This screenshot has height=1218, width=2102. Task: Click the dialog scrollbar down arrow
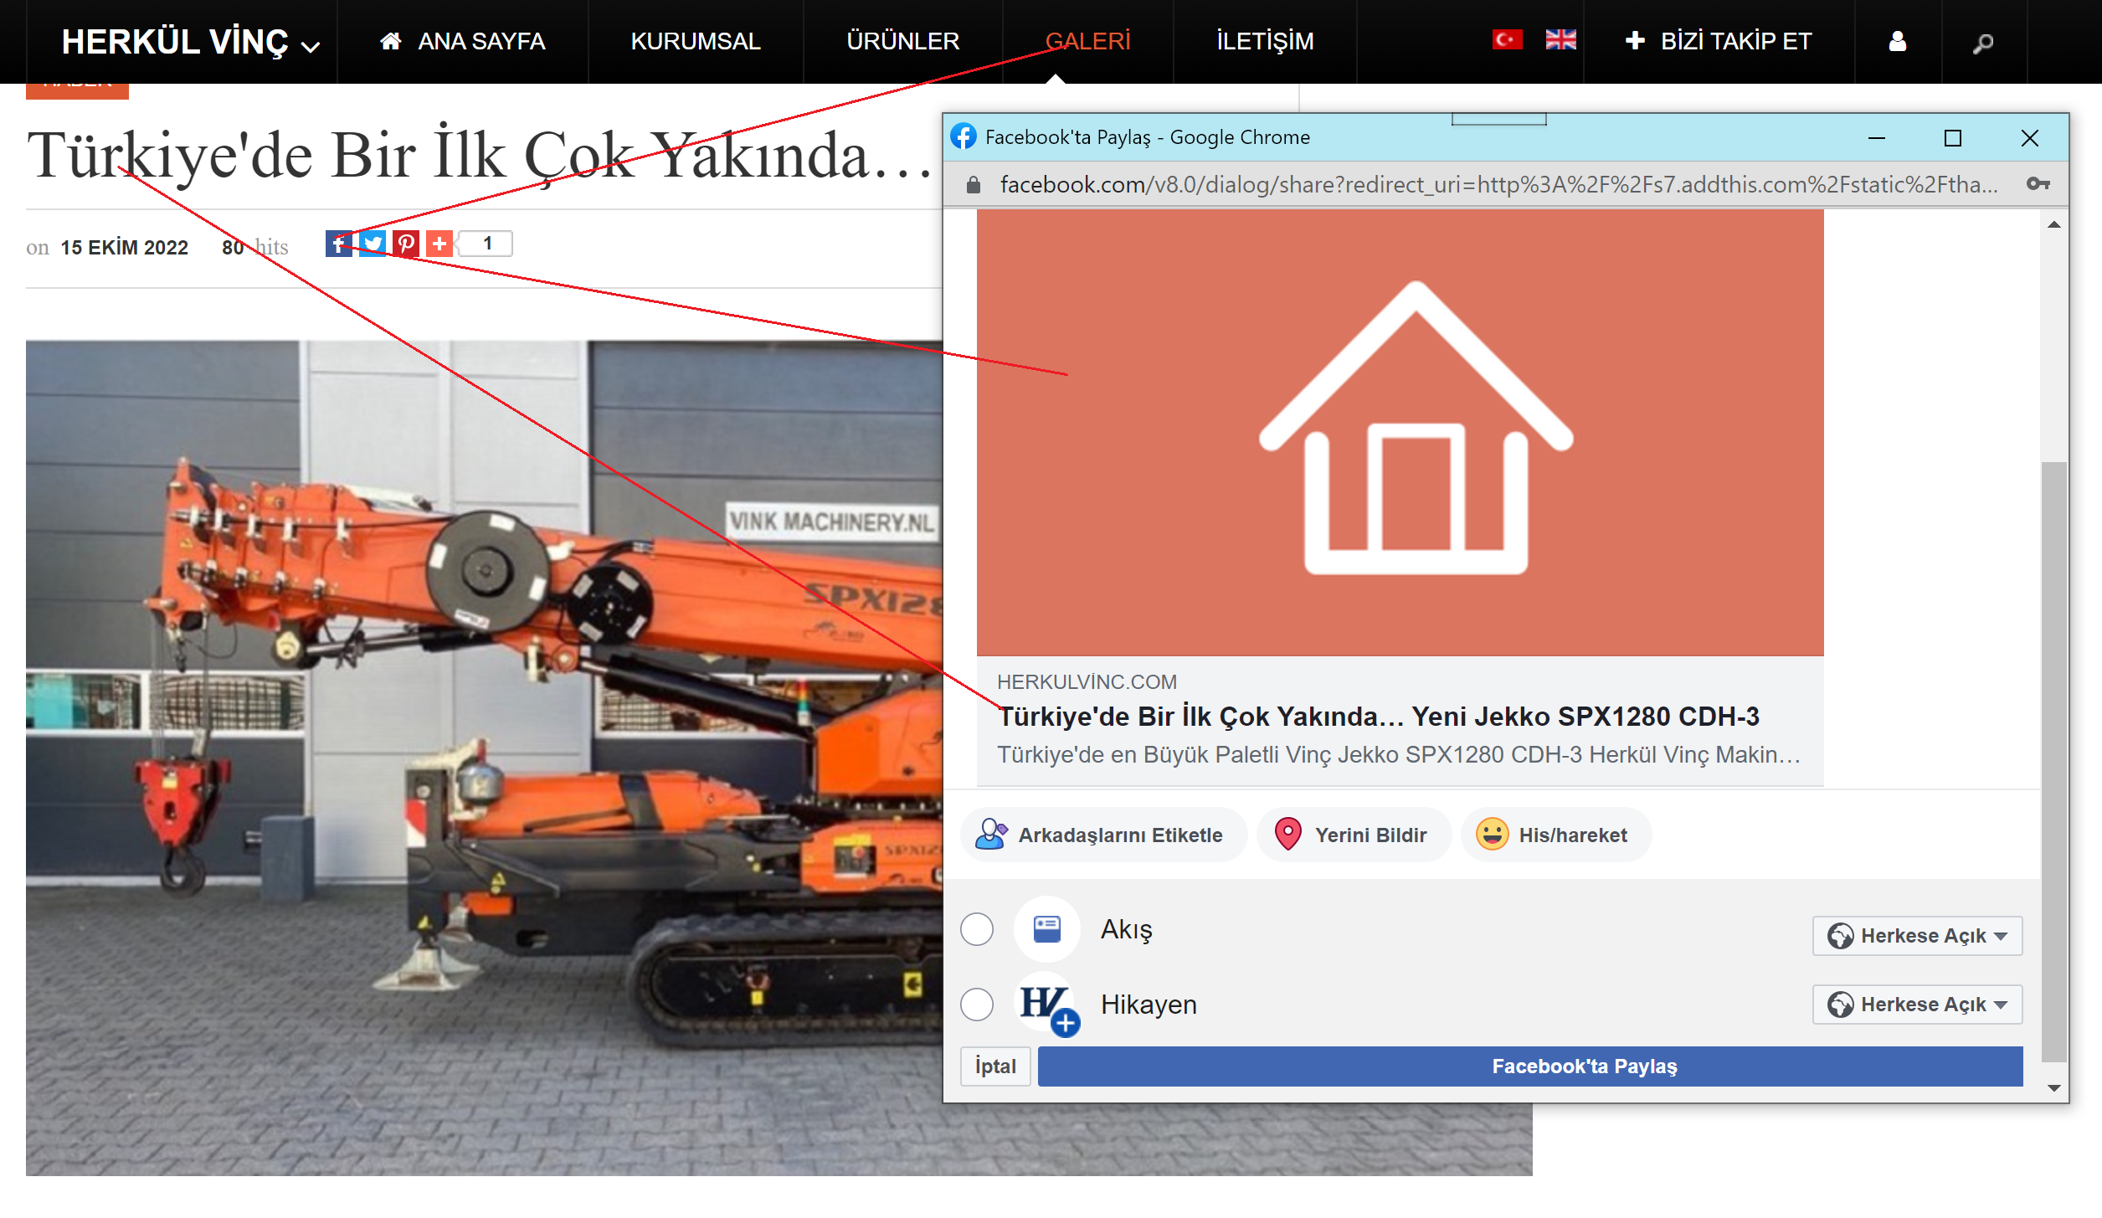click(x=2053, y=1087)
